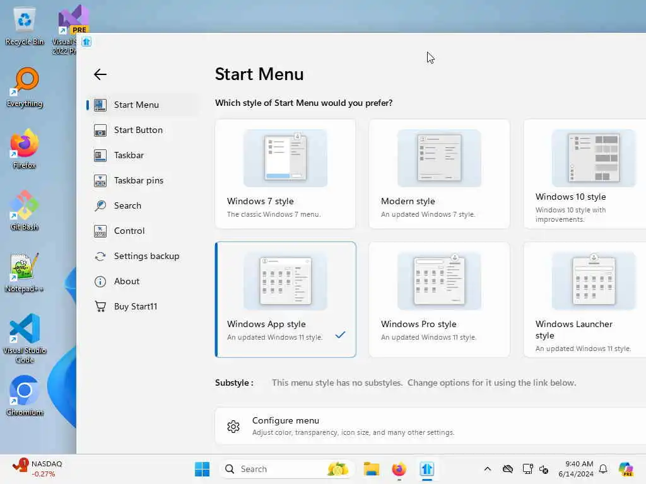646x484 pixels.
Task: Click the Start11 taskbar icon
Action: (427, 469)
